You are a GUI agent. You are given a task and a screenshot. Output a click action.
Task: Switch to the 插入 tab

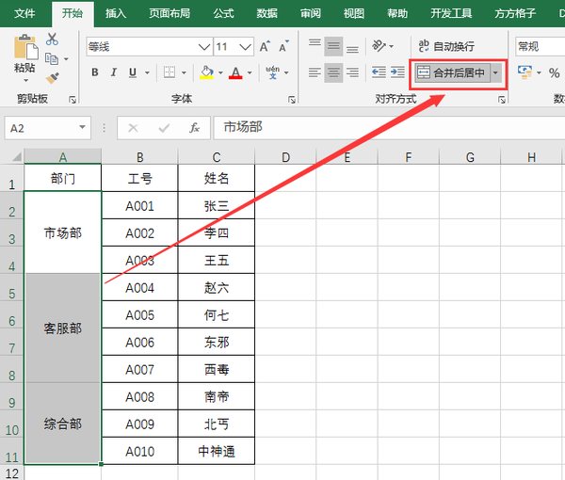click(x=116, y=14)
